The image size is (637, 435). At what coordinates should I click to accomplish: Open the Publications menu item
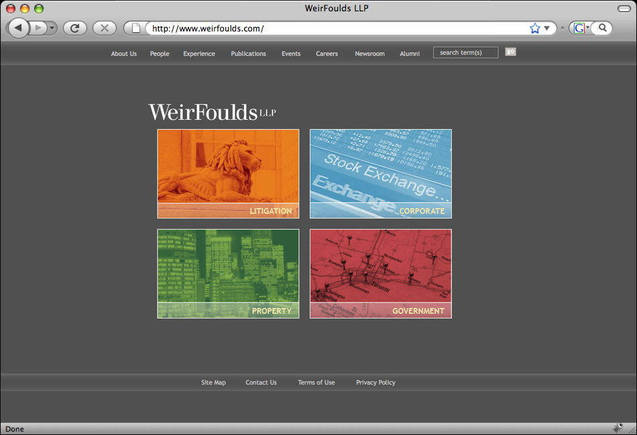(x=248, y=54)
